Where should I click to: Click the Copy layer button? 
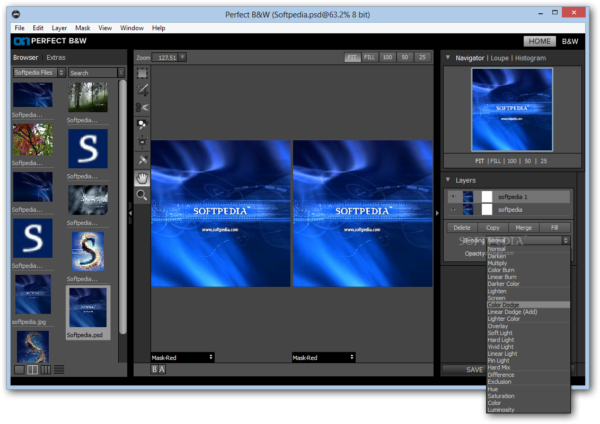(x=493, y=228)
